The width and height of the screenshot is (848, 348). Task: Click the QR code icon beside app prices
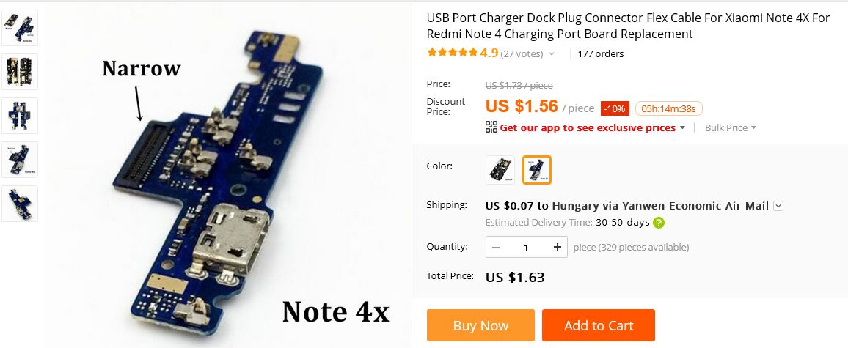pos(491,127)
